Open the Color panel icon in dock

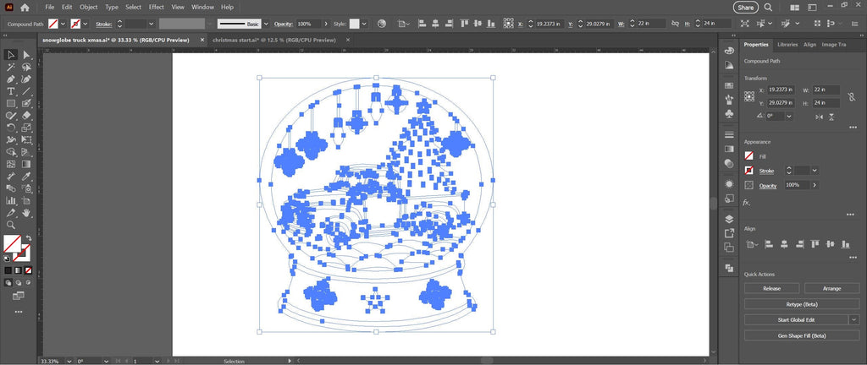[x=729, y=50]
